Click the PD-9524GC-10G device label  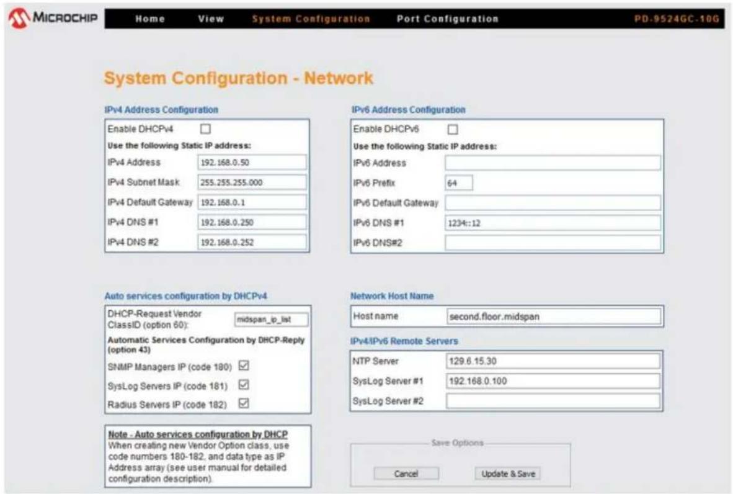677,19
